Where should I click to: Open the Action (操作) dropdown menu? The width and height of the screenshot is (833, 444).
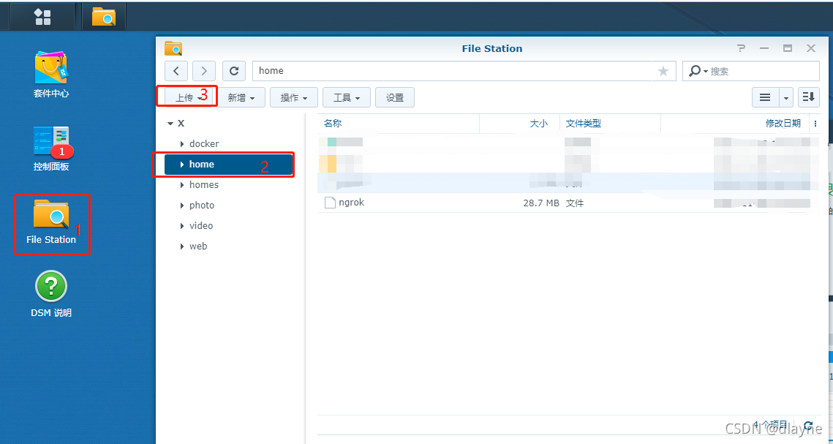[294, 97]
